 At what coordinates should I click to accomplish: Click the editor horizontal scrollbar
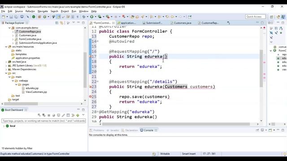pyautogui.click(x=176, y=124)
